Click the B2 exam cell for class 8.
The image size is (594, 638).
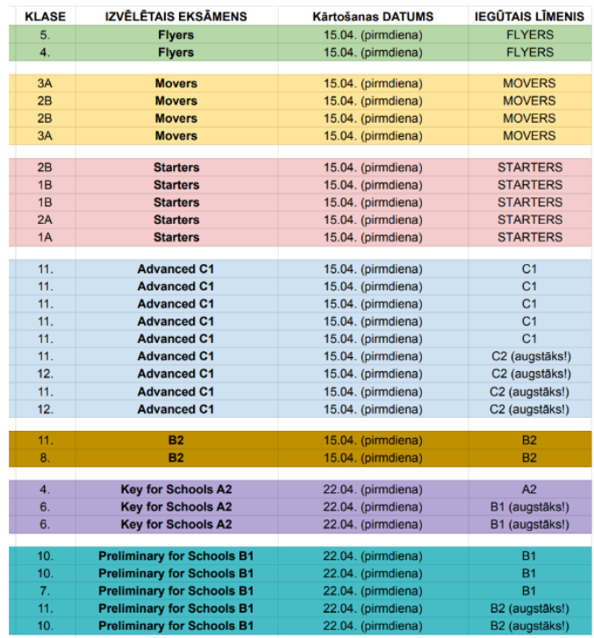176,458
